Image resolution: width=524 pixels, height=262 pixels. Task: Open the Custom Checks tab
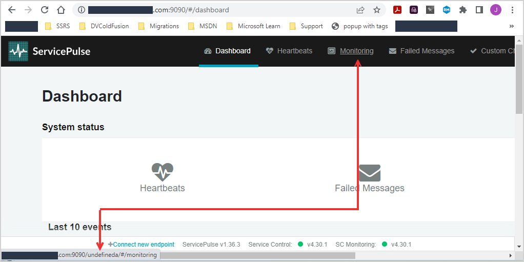[492, 51]
